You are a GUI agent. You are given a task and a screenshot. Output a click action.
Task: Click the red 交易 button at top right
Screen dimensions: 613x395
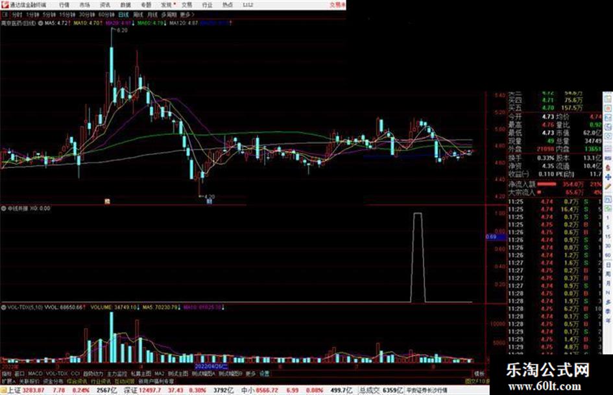click(337, 5)
